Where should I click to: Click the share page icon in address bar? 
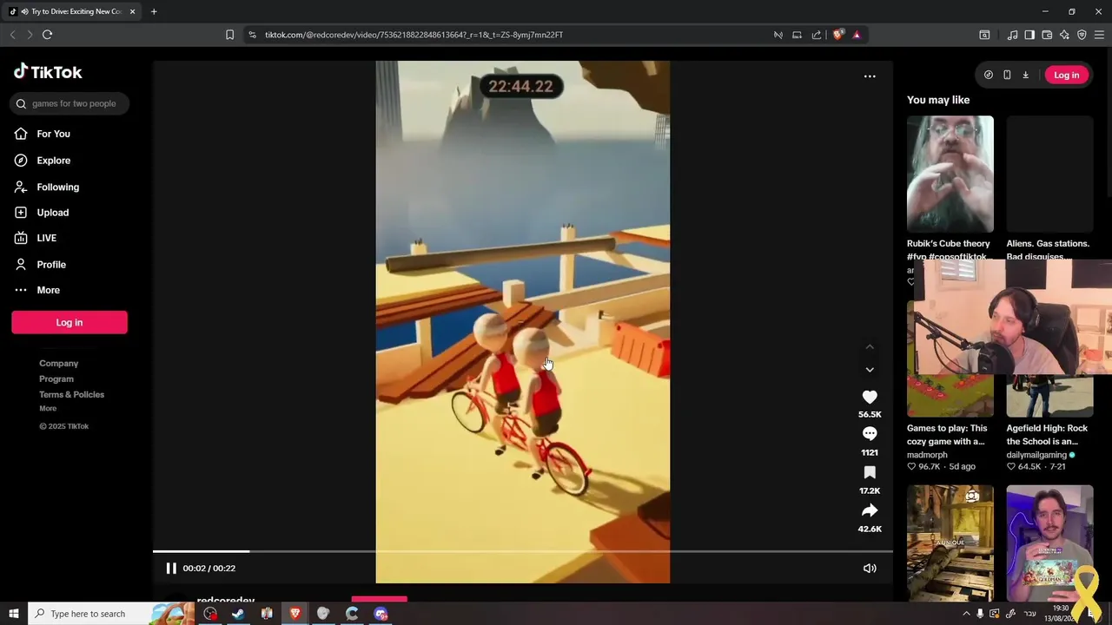click(817, 35)
